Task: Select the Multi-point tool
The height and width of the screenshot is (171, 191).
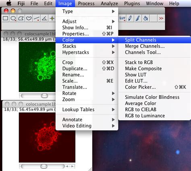Action: point(52,19)
